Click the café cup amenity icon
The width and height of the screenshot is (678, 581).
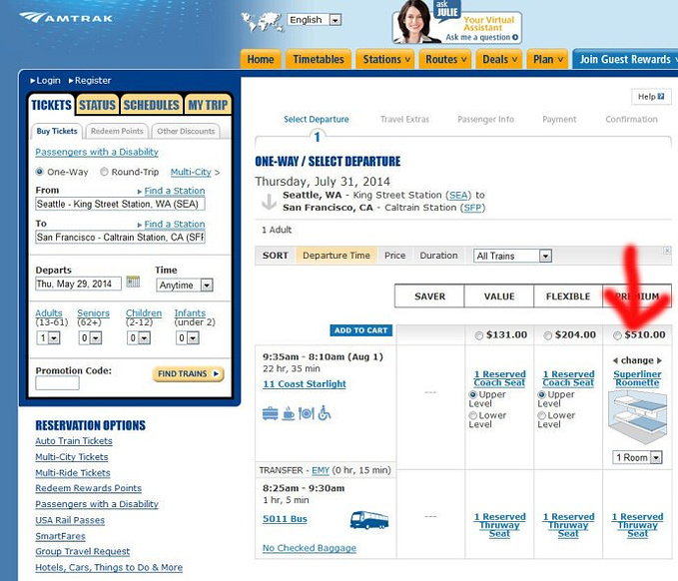[289, 413]
